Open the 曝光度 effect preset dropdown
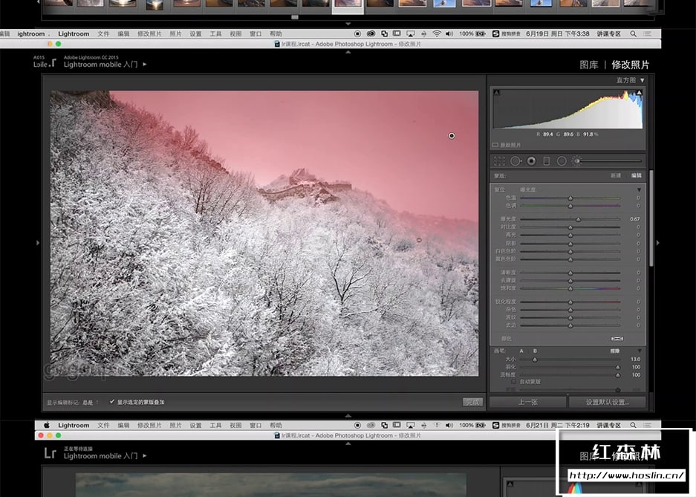The image size is (696, 497). 528,189
